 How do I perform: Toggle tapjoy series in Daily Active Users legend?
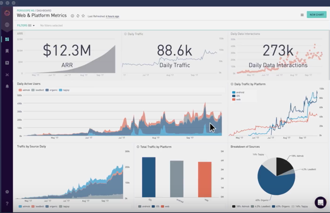click(65, 90)
